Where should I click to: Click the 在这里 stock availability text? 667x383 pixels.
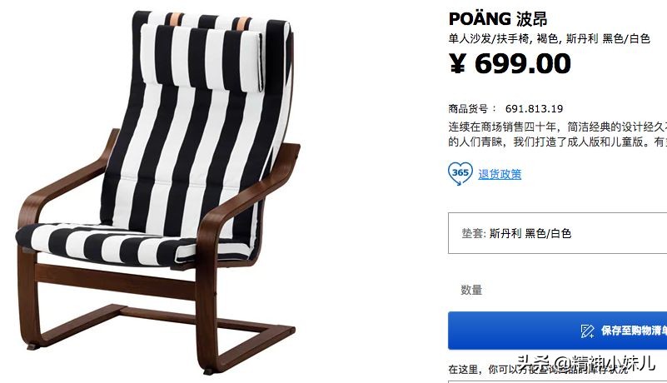tap(463, 369)
